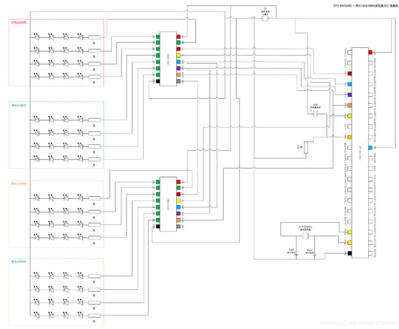
Task: Click the blue pin on lower 74HC595
Action: click(x=179, y=207)
